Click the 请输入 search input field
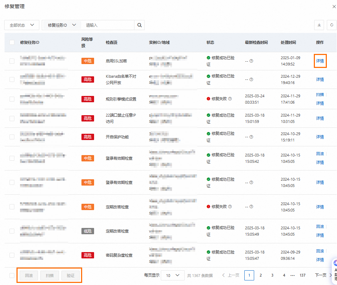 click(x=108, y=25)
